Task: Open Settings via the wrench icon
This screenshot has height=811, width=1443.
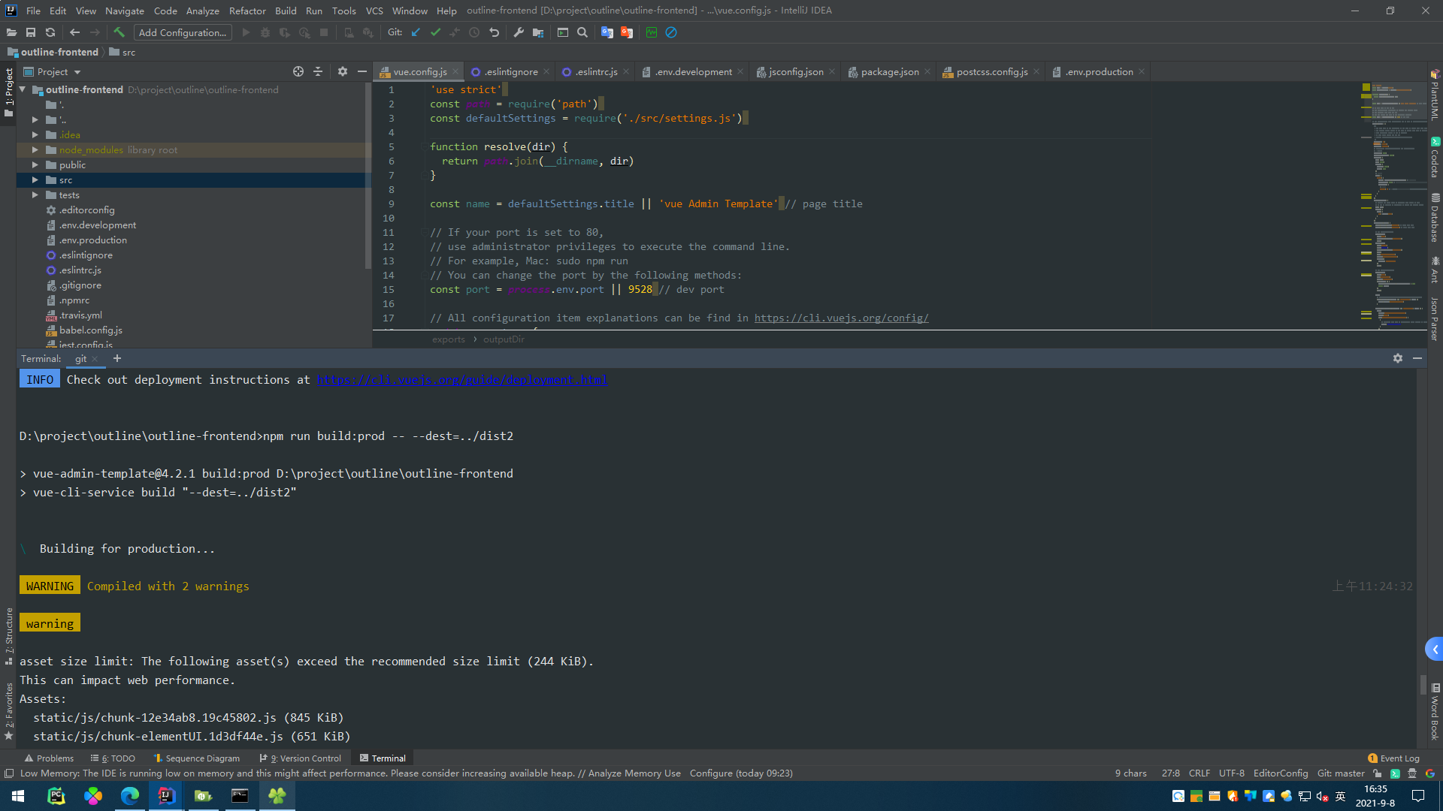Action: [x=519, y=32]
